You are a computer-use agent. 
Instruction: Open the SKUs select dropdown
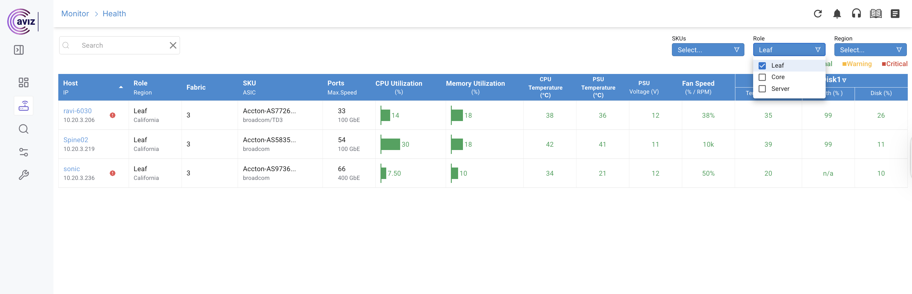(x=708, y=50)
